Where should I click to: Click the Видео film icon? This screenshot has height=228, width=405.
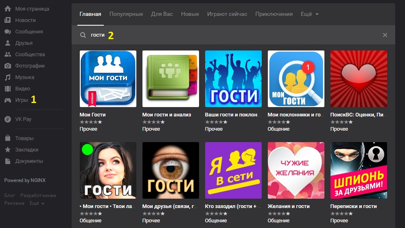[x=8, y=89]
